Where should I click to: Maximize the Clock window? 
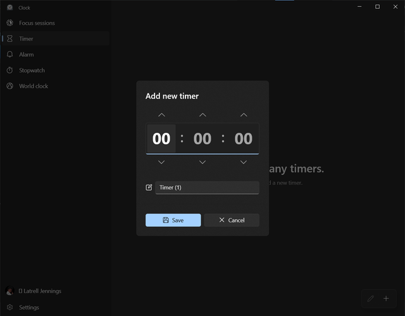[x=377, y=7]
